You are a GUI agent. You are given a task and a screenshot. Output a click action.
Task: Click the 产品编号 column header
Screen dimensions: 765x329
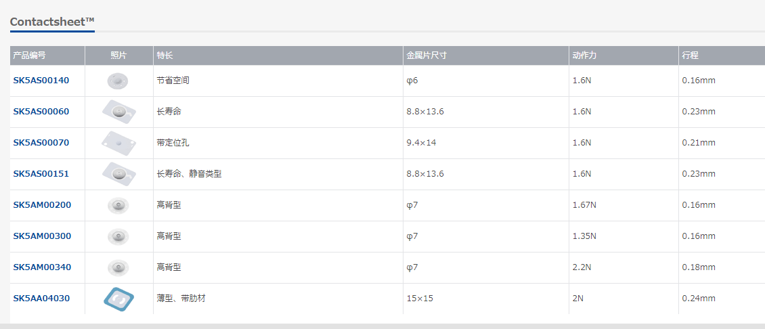[x=29, y=56]
